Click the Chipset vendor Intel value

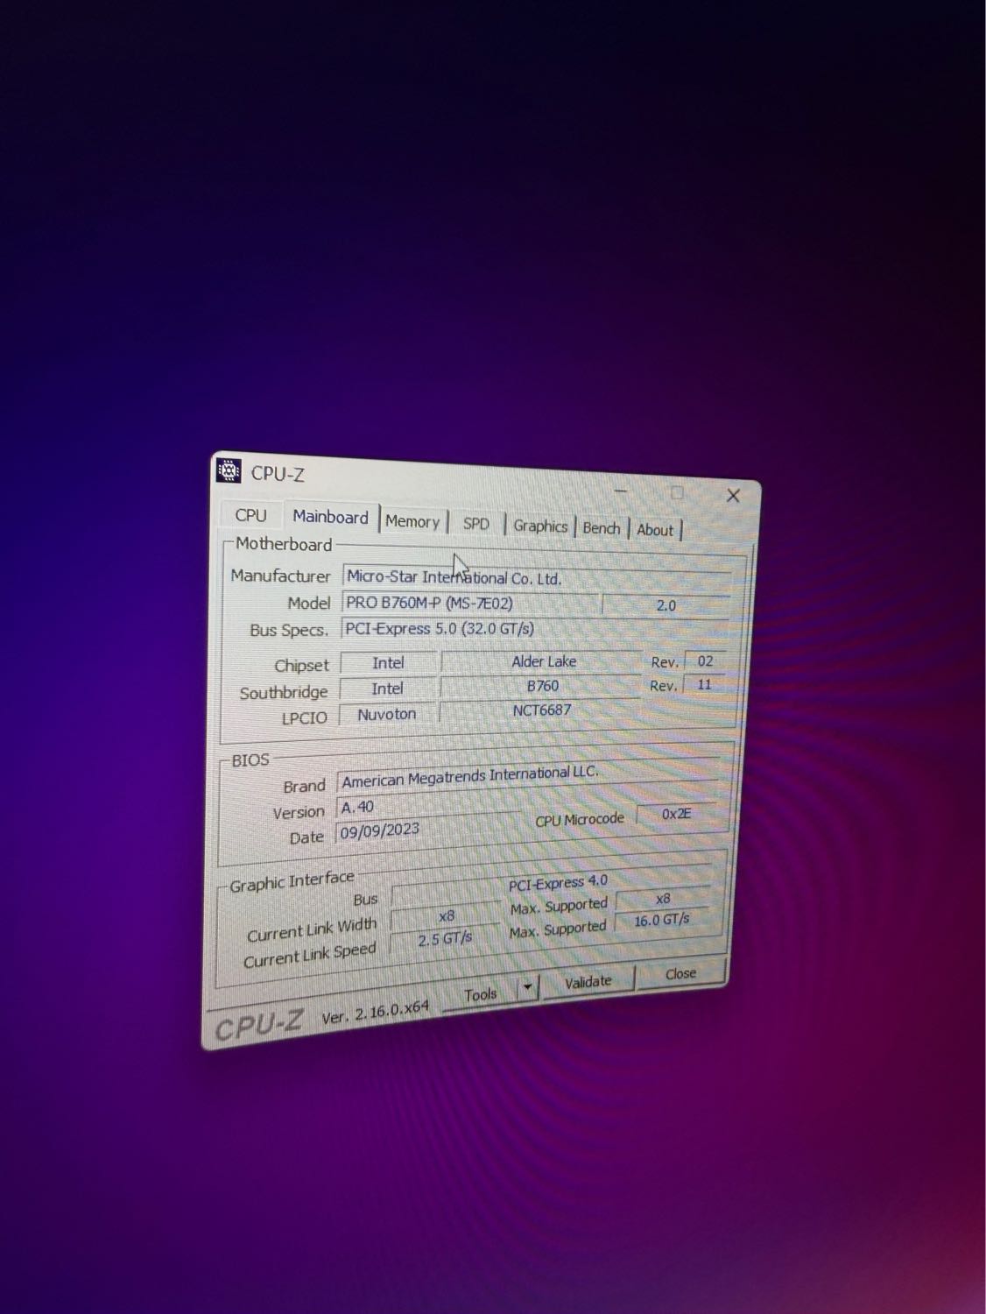click(x=388, y=663)
